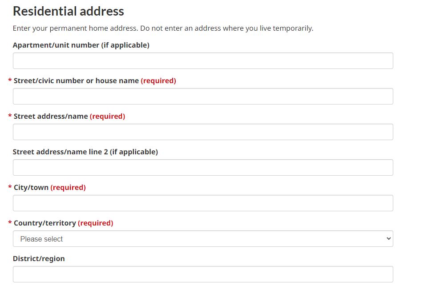
Task: Focus the District/region text field
Action: (x=203, y=274)
